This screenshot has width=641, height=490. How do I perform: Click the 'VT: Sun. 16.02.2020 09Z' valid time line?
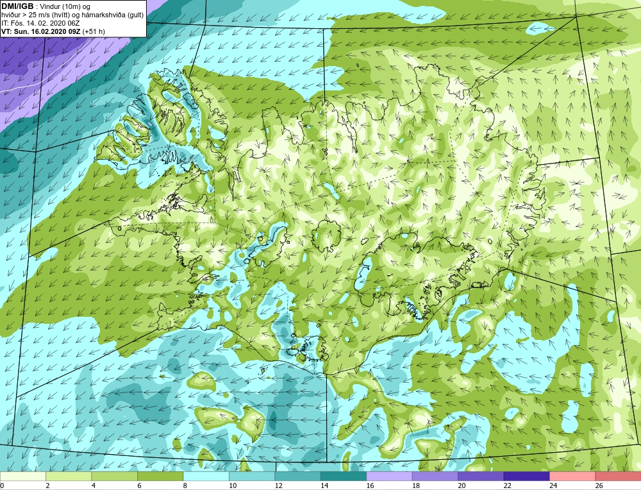[x=40, y=31]
